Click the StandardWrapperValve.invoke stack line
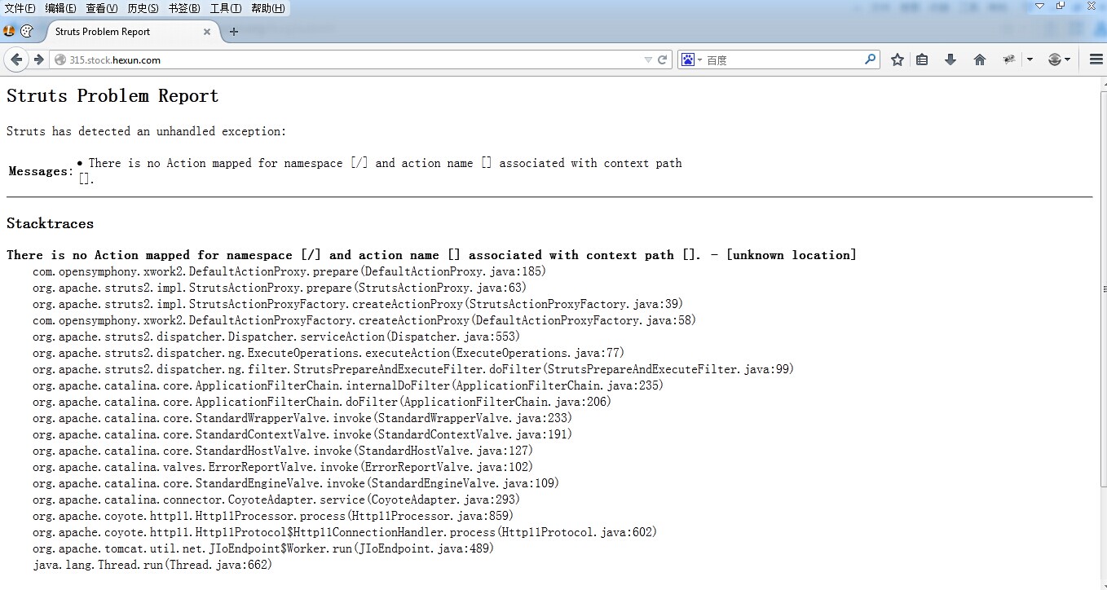The width and height of the screenshot is (1107, 590). point(302,418)
